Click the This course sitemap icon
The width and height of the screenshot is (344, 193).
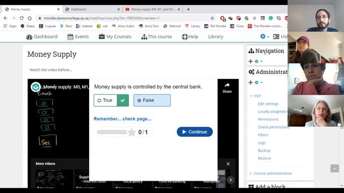coord(144,37)
